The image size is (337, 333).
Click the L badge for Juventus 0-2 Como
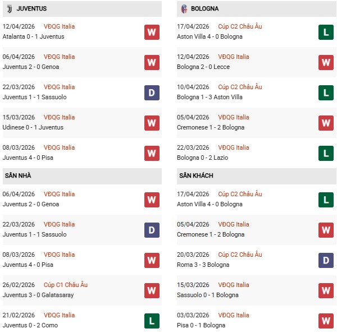152,321
